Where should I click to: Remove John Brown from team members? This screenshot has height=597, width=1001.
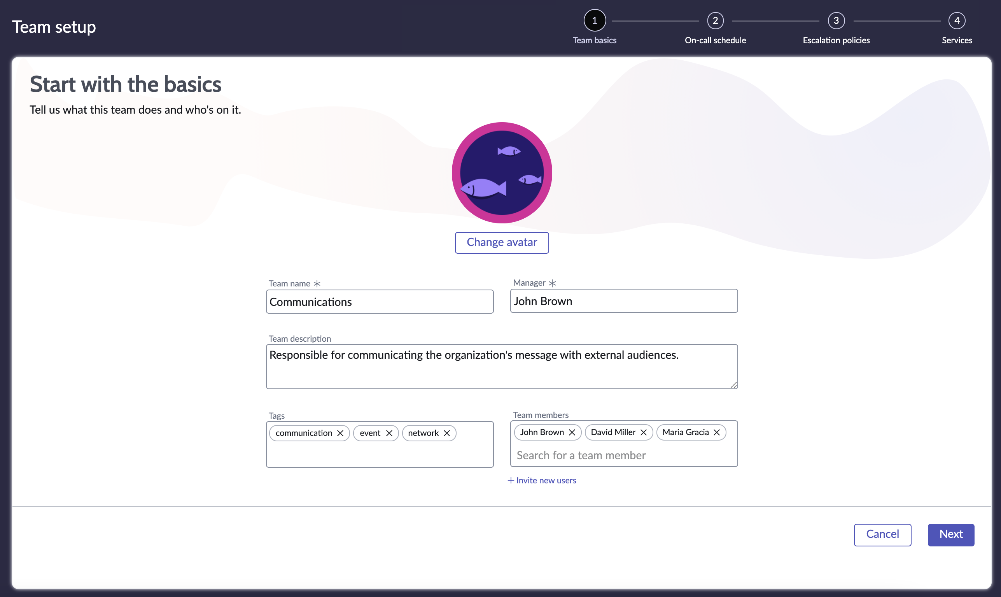click(572, 432)
